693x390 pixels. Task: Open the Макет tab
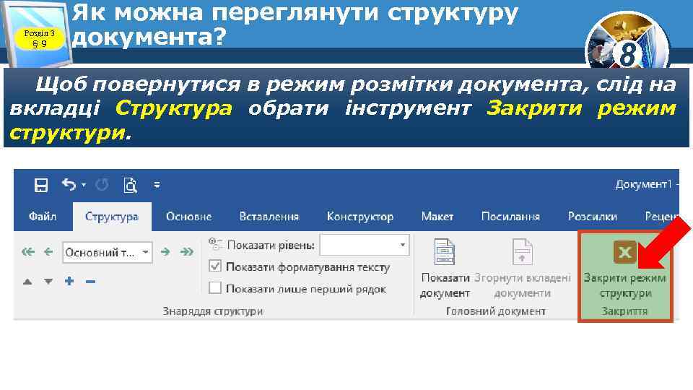(x=437, y=217)
